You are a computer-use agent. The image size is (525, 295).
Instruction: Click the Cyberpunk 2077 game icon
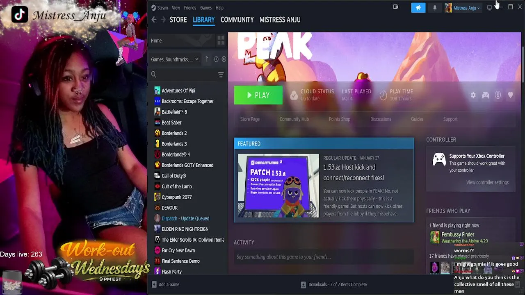(157, 197)
